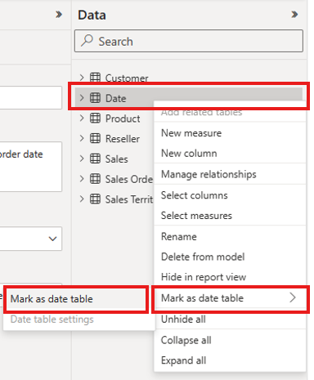This screenshot has height=380, width=314.
Task: Expand the Customer table tree node
Action: (82, 78)
